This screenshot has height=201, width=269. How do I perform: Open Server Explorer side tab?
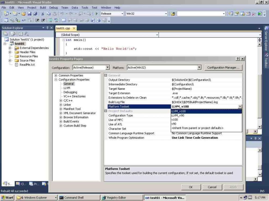click(x=266, y=39)
